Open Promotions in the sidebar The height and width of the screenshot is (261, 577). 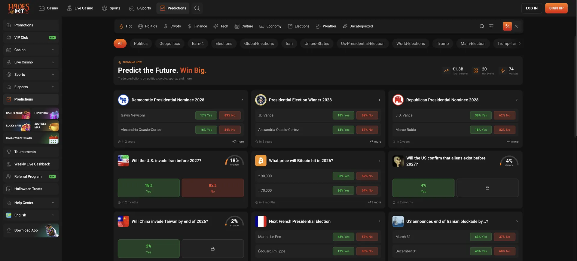(x=31, y=25)
